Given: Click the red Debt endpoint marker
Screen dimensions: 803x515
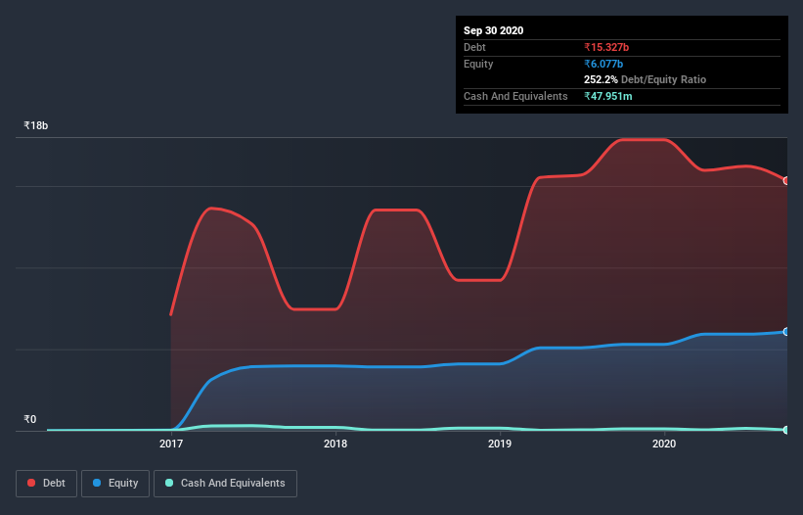Looking at the screenshot, I should [786, 180].
